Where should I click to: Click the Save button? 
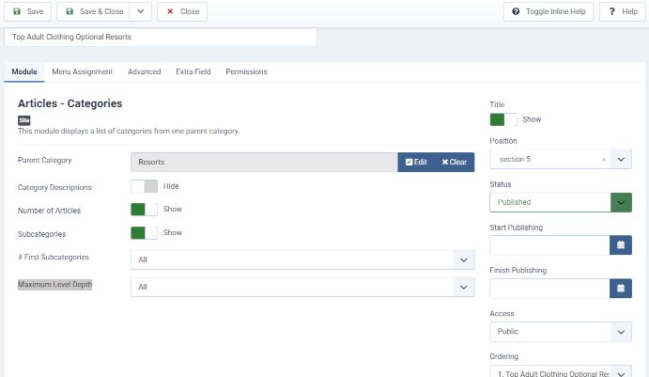[x=28, y=11]
